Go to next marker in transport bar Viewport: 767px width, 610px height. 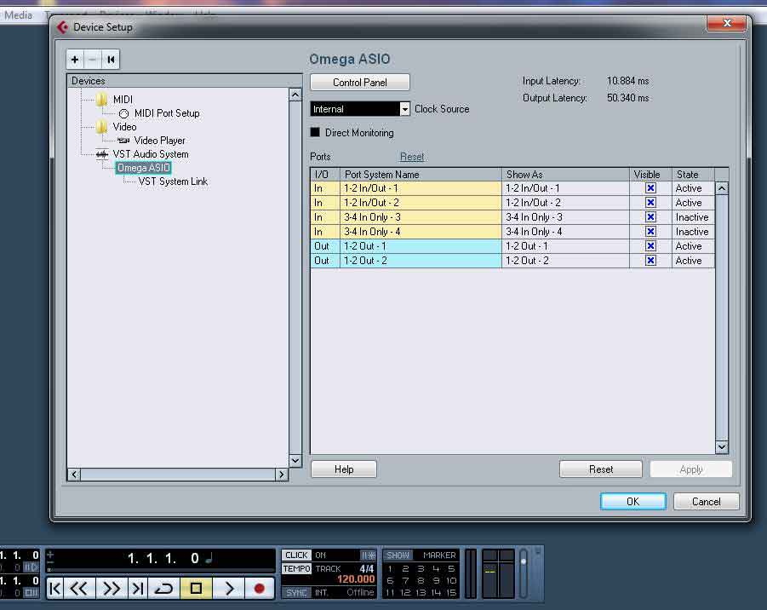pos(137,588)
